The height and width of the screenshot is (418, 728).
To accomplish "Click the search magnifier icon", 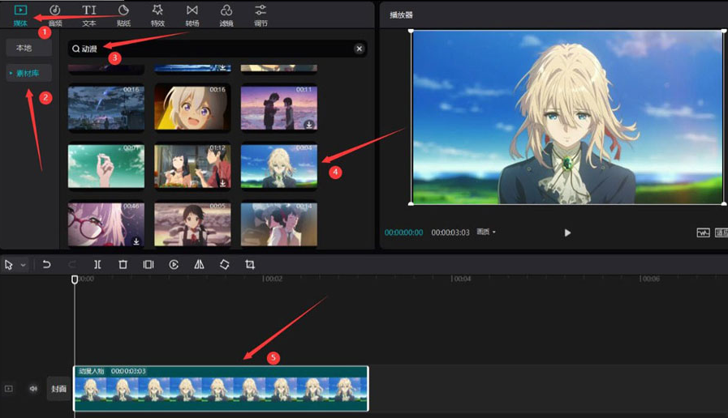I will (x=75, y=49).
